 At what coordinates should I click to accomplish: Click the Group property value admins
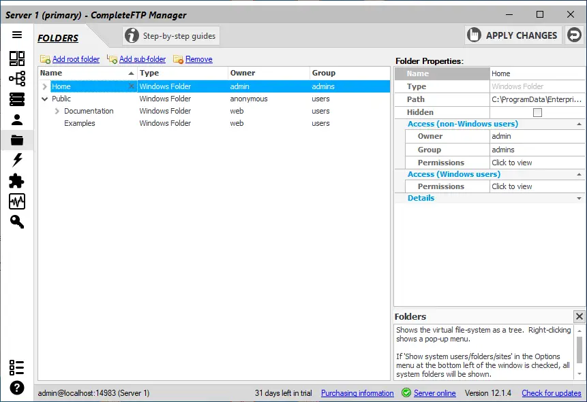538,150
